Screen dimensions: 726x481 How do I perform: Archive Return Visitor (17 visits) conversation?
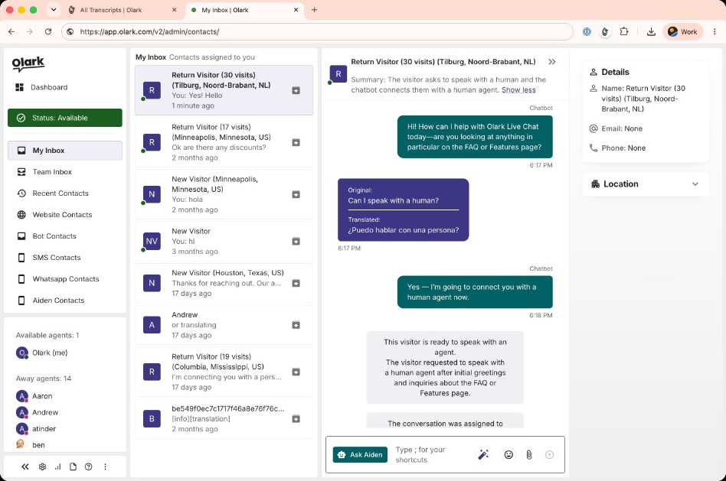pyautogui.click(x=296, y=142)
